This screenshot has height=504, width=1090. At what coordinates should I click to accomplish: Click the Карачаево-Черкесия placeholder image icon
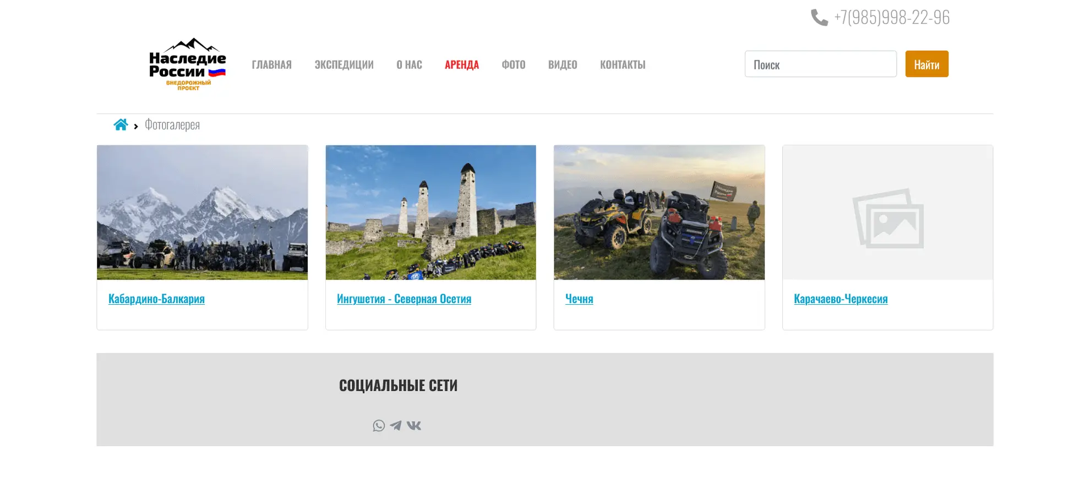[x=887, y=218]
